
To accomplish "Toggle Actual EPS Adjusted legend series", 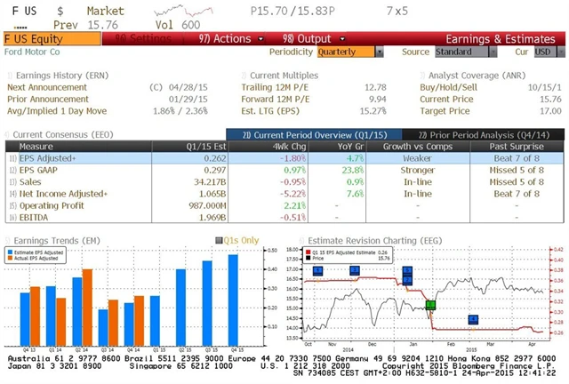I will [x=12, y=260].
